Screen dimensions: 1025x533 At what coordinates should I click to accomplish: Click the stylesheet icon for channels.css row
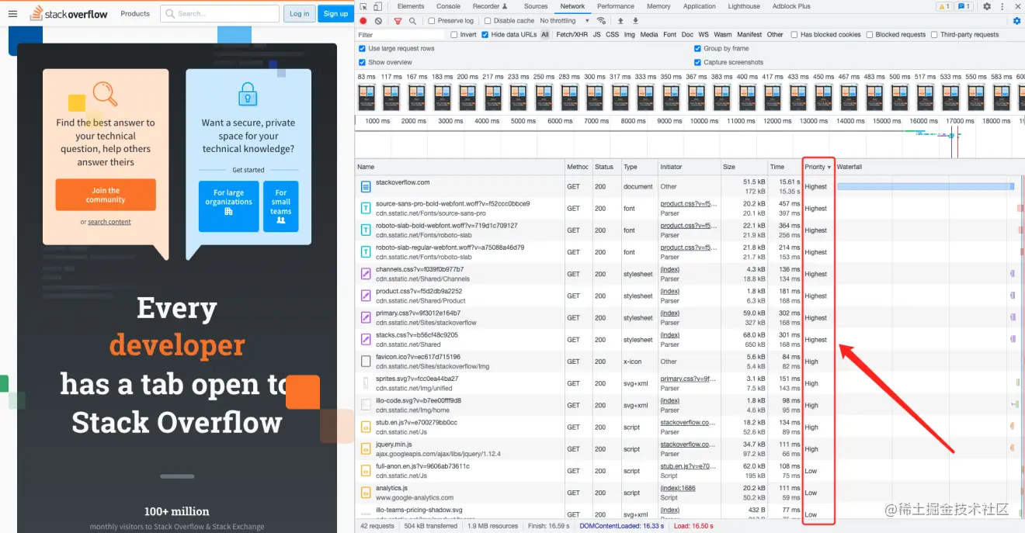pos(365,274)
